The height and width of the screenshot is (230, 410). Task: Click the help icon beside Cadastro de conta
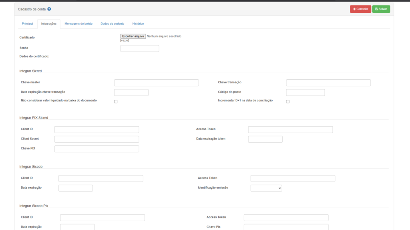pos(49,9)
